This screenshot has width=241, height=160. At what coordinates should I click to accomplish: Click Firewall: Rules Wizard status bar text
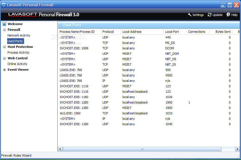[x=16, y=155]
